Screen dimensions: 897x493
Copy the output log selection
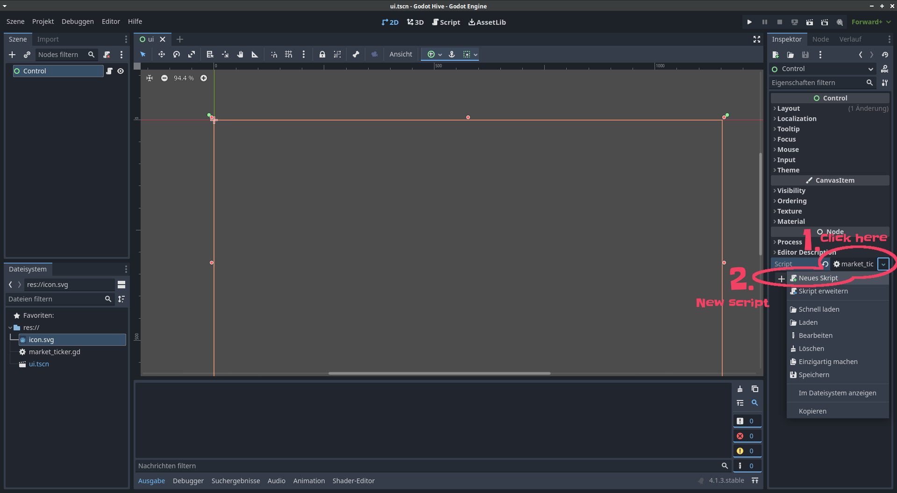tap(755, 389)
